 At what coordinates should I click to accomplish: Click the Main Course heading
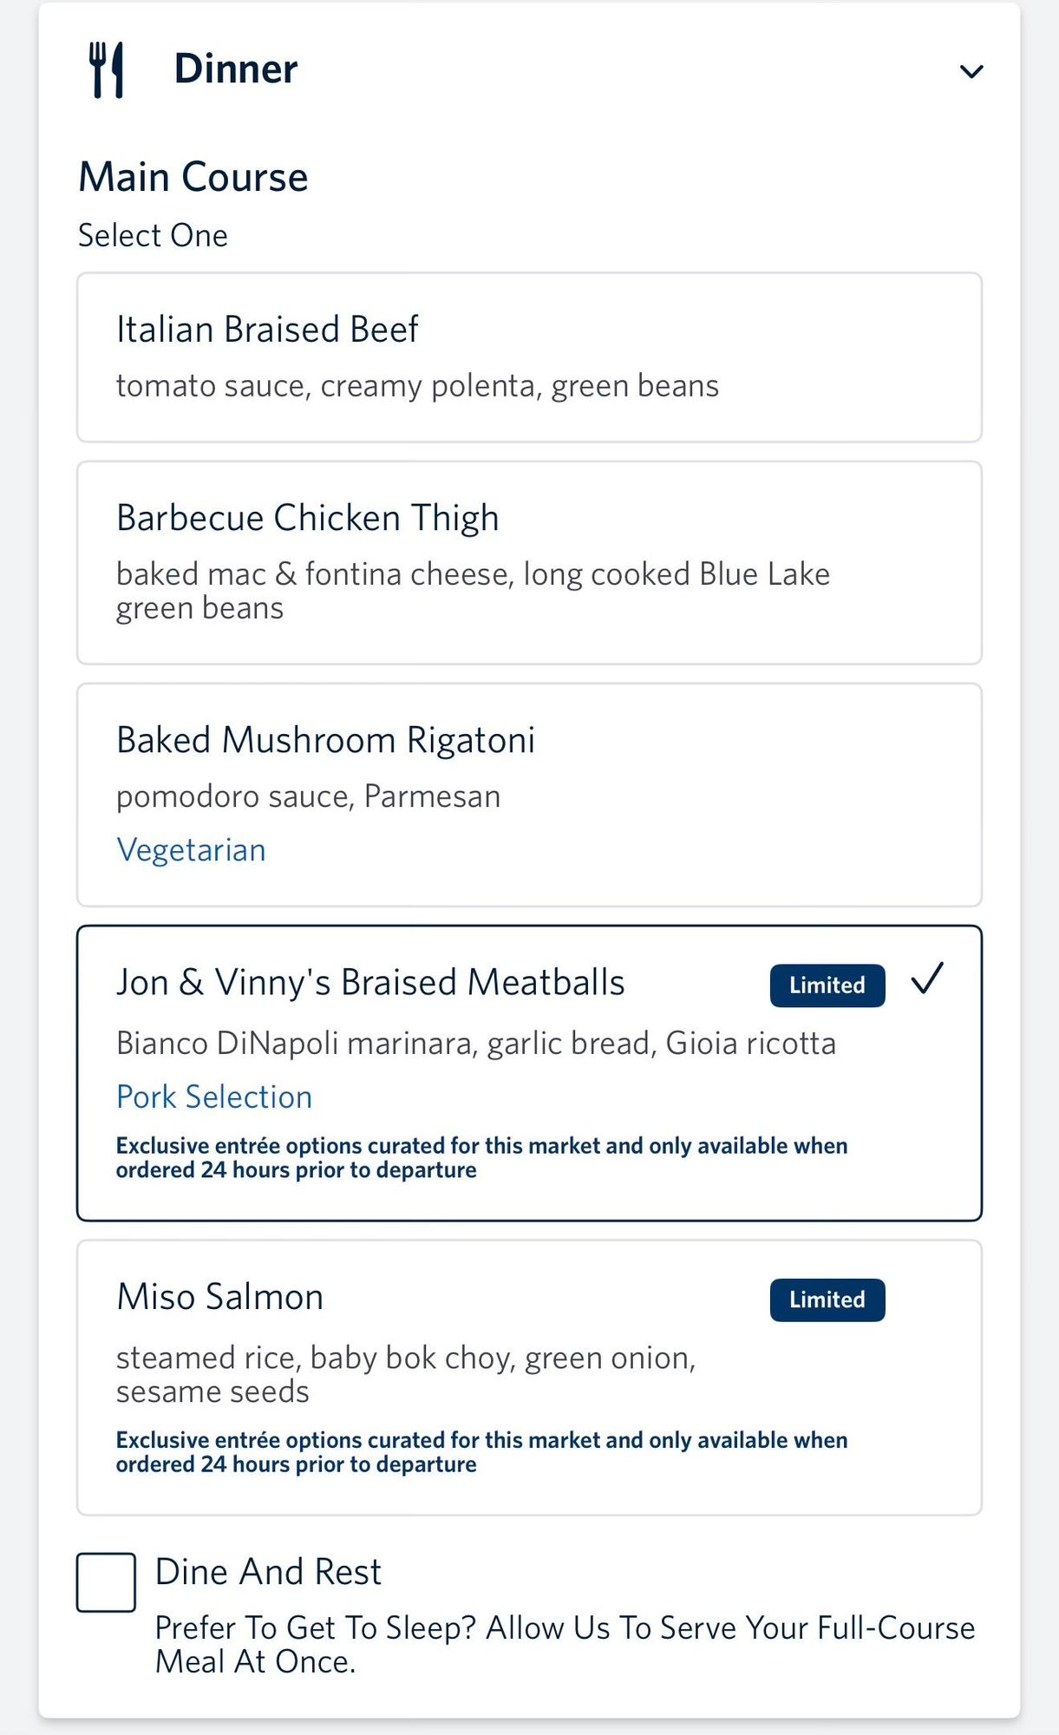pos(193,177)
